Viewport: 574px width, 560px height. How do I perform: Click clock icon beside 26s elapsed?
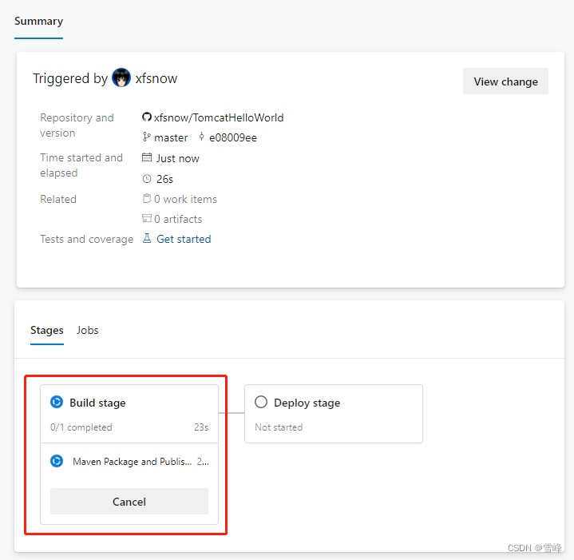(146, 179)
